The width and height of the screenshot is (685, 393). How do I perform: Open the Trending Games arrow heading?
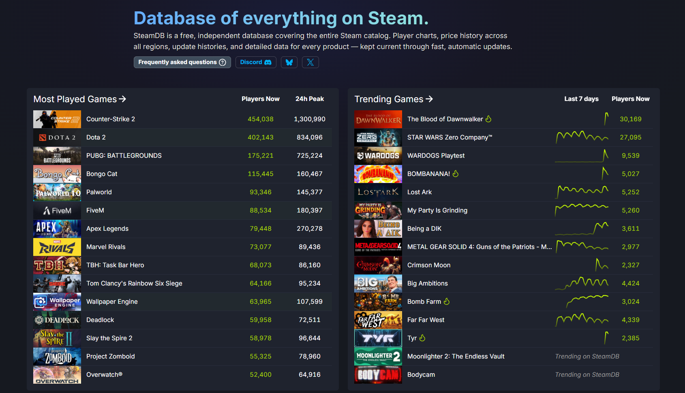[394, 99]
